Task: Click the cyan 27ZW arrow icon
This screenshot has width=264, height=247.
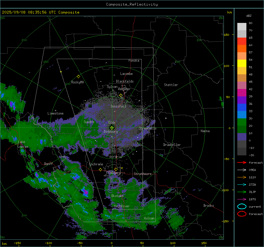Action: tap(242, 184)
